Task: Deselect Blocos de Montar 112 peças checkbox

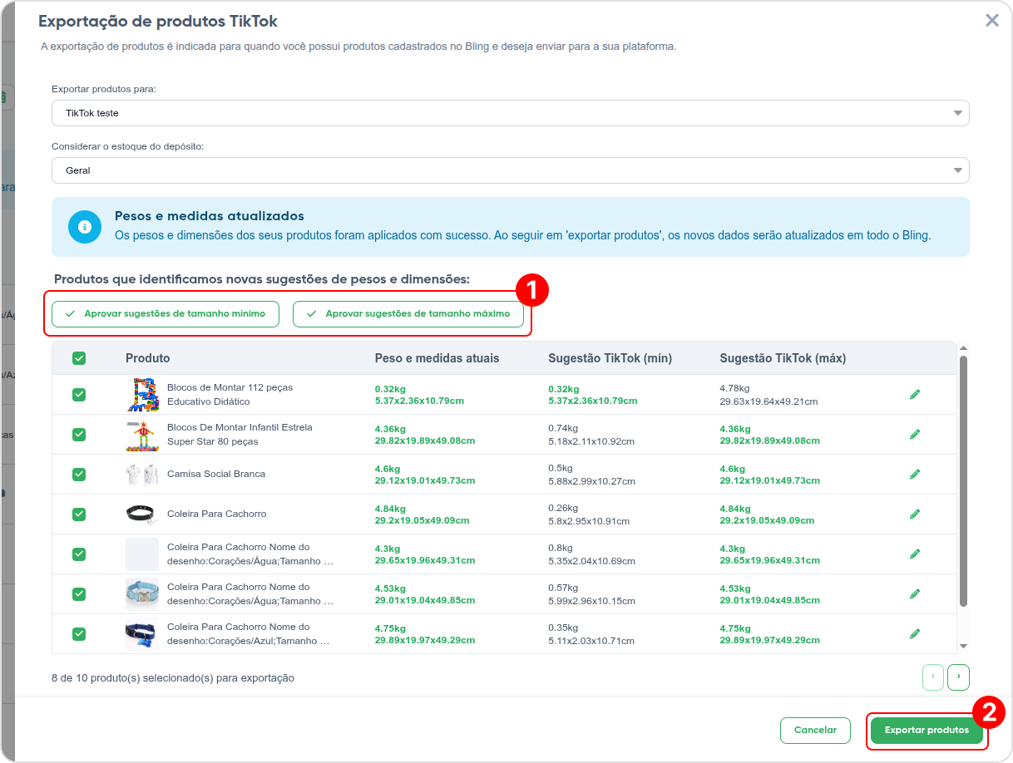Action: pyautogui.click(x=79, y=394)
